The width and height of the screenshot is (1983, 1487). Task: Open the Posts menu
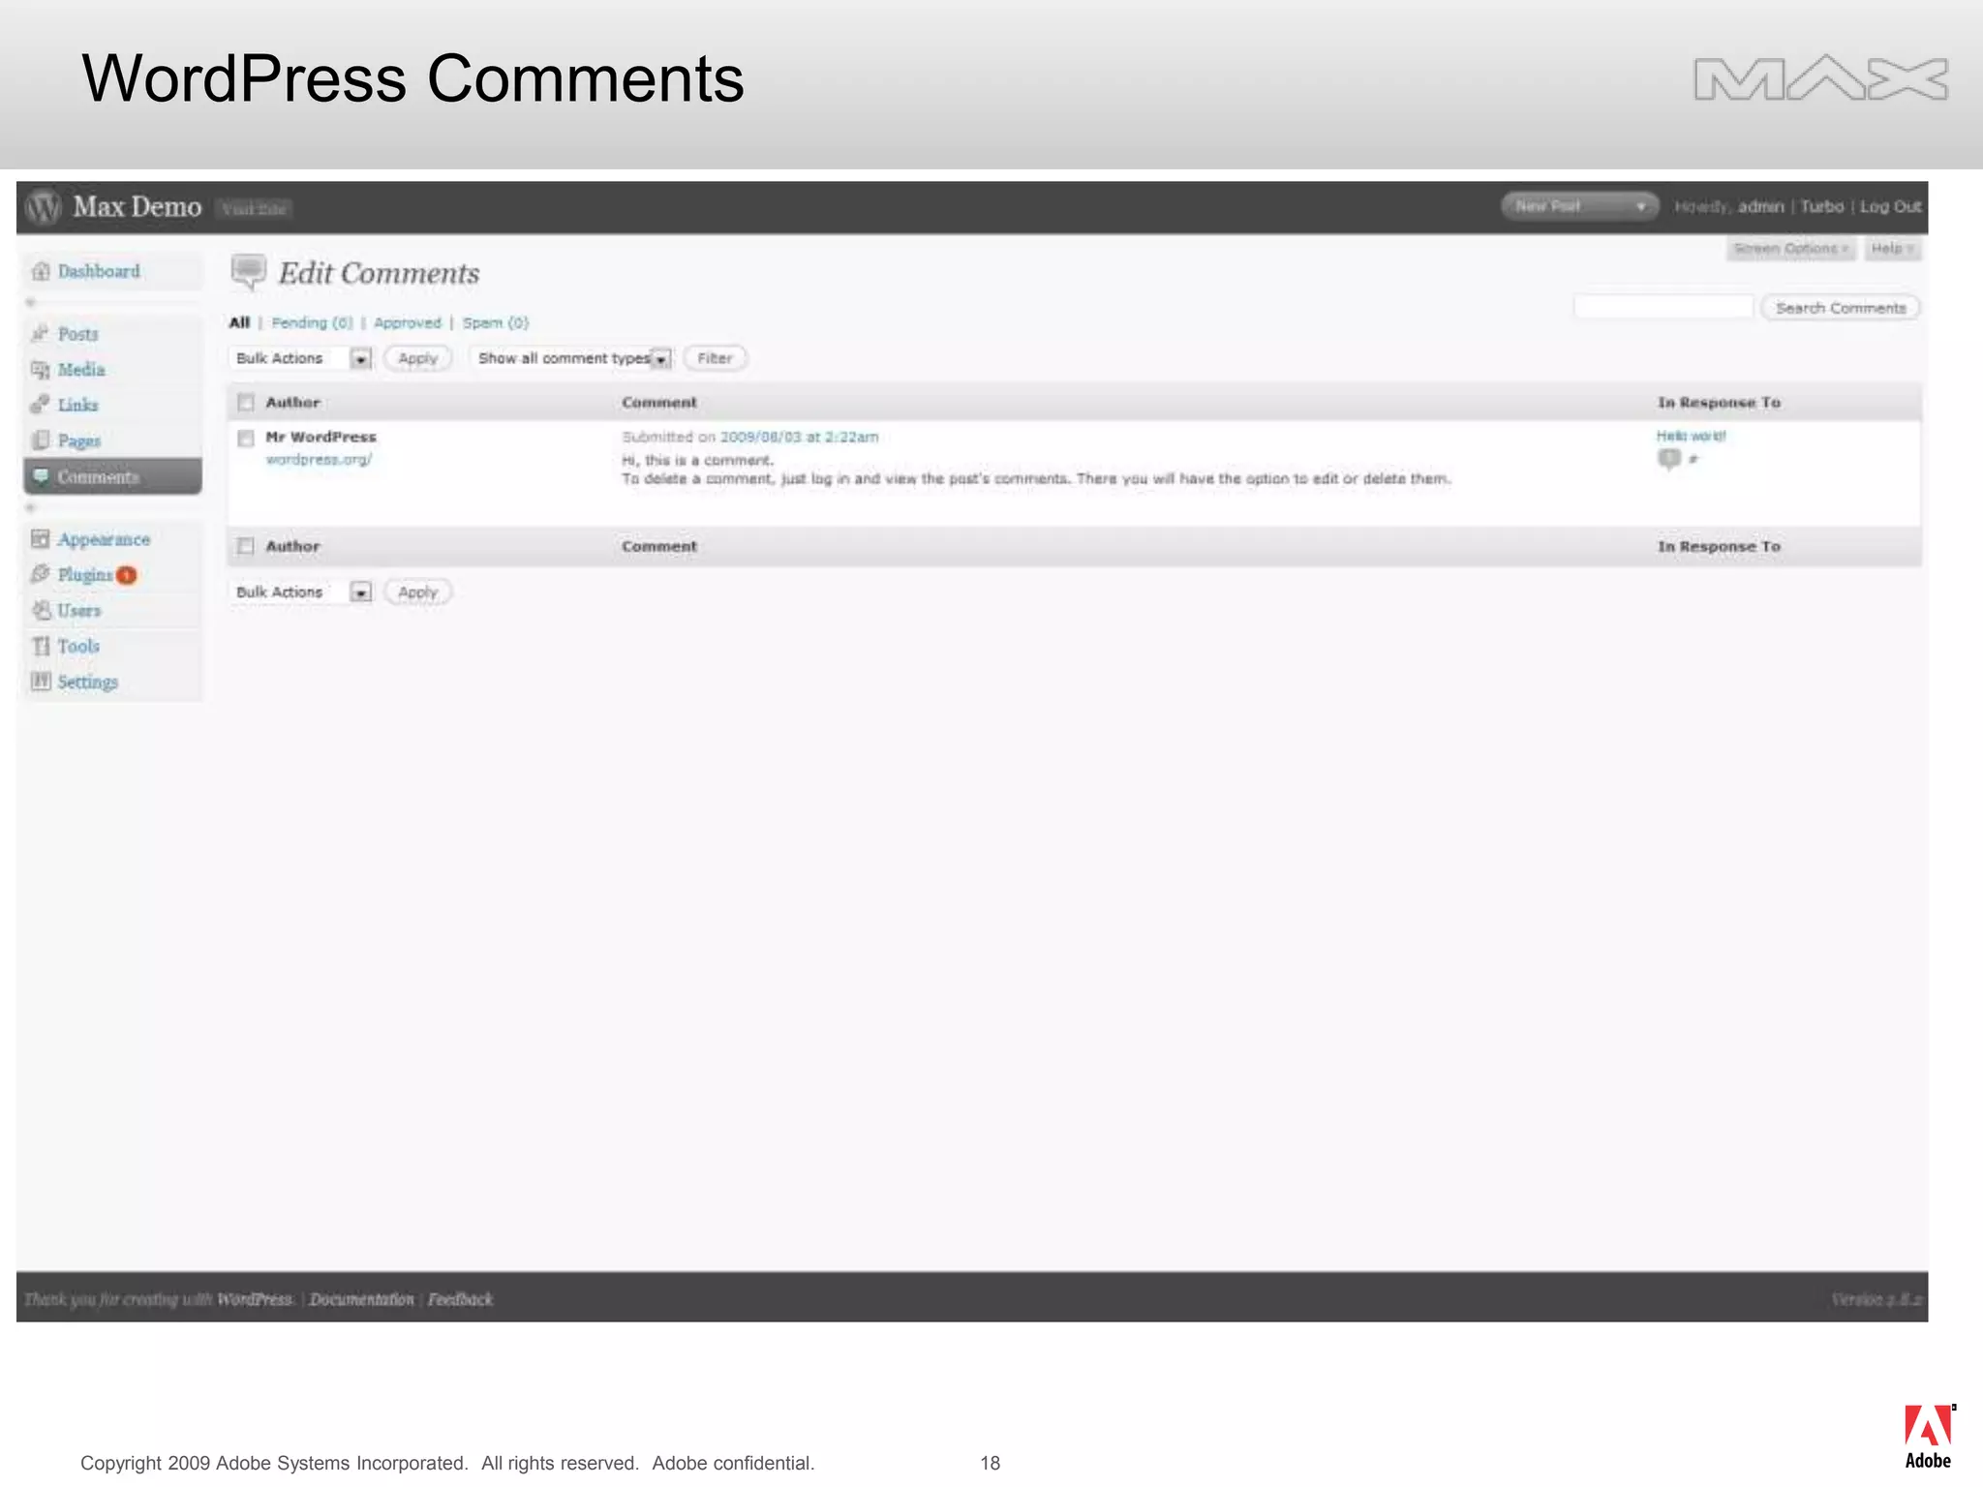pyautogui.click(x=77, y=334)
